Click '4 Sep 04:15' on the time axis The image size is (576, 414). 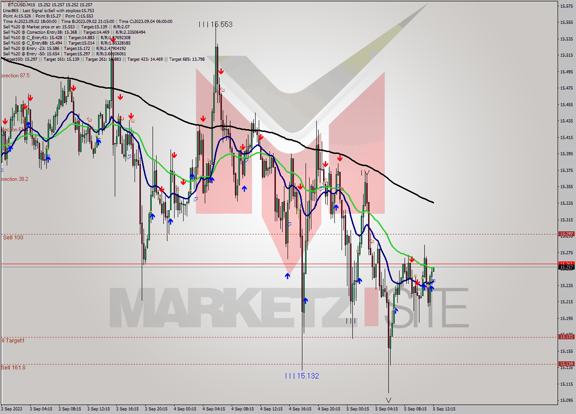(x=214, y=409)
